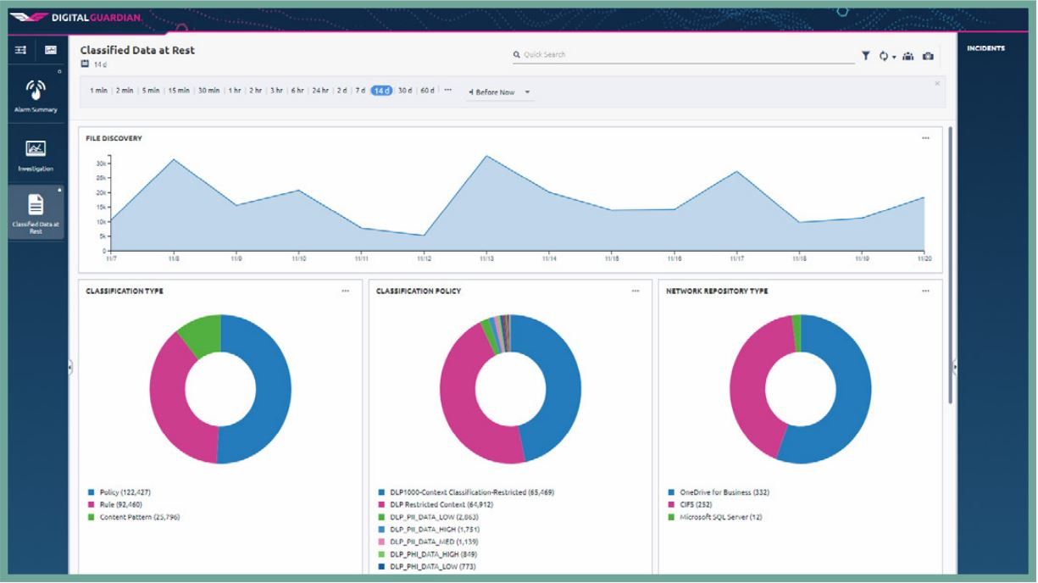Viewport: 1038px width, 583px height.
Task: Take a snapshot with the camera icon
Action: click(929, 55)
